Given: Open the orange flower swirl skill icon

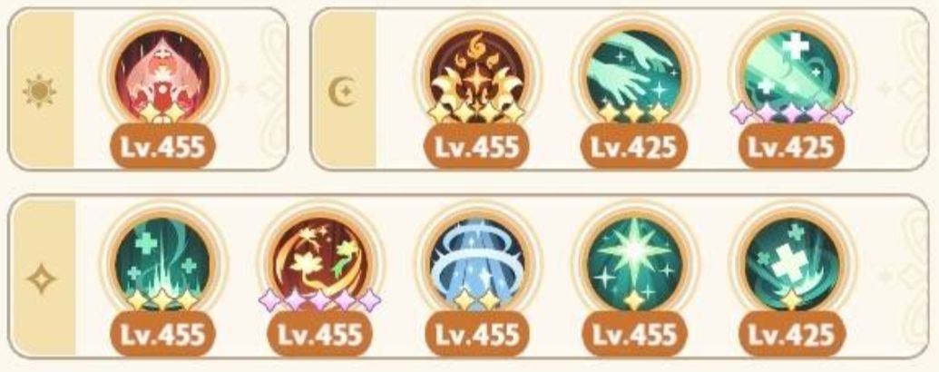Looking at the screenshot, I should click(x=319, y=263).
